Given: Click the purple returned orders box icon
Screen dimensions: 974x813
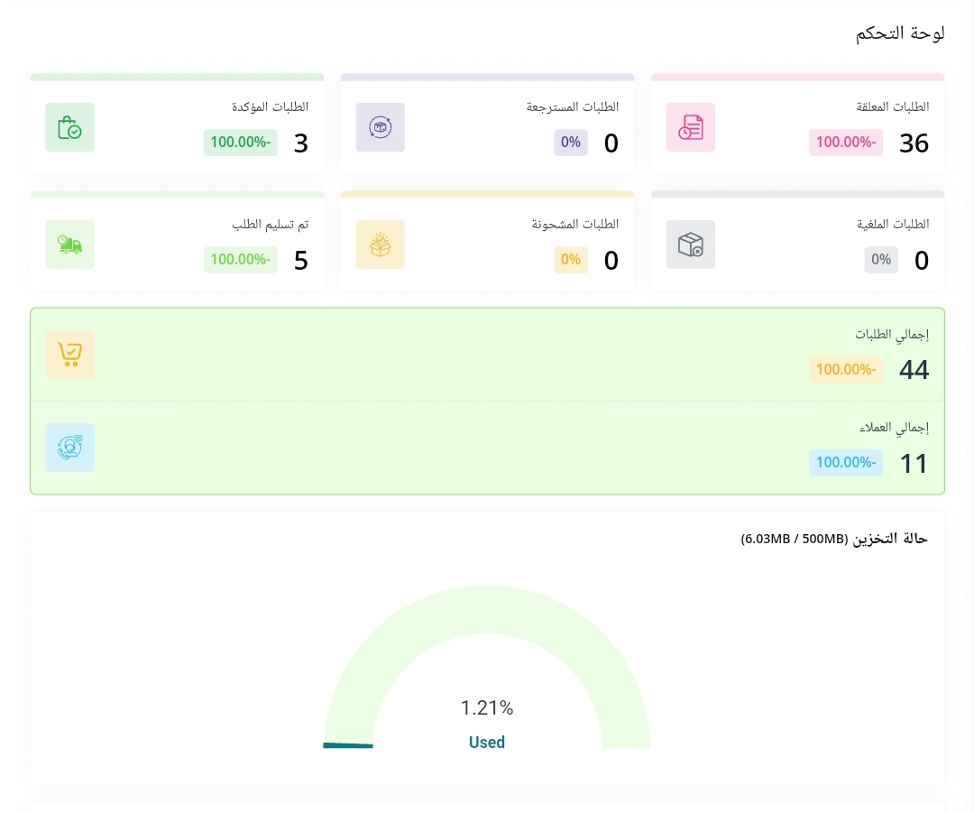Looking at the screenshot, I should 380,127.
